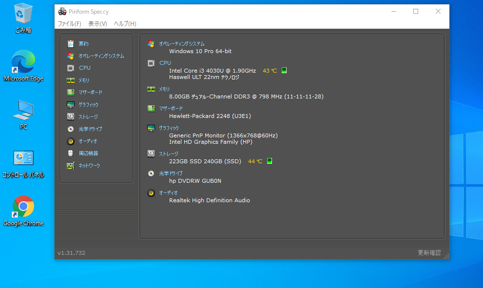The width and height of the screenshot is (483, 288).
Task: Click the Generic PnP Monitor text
Action: point(223,135)
